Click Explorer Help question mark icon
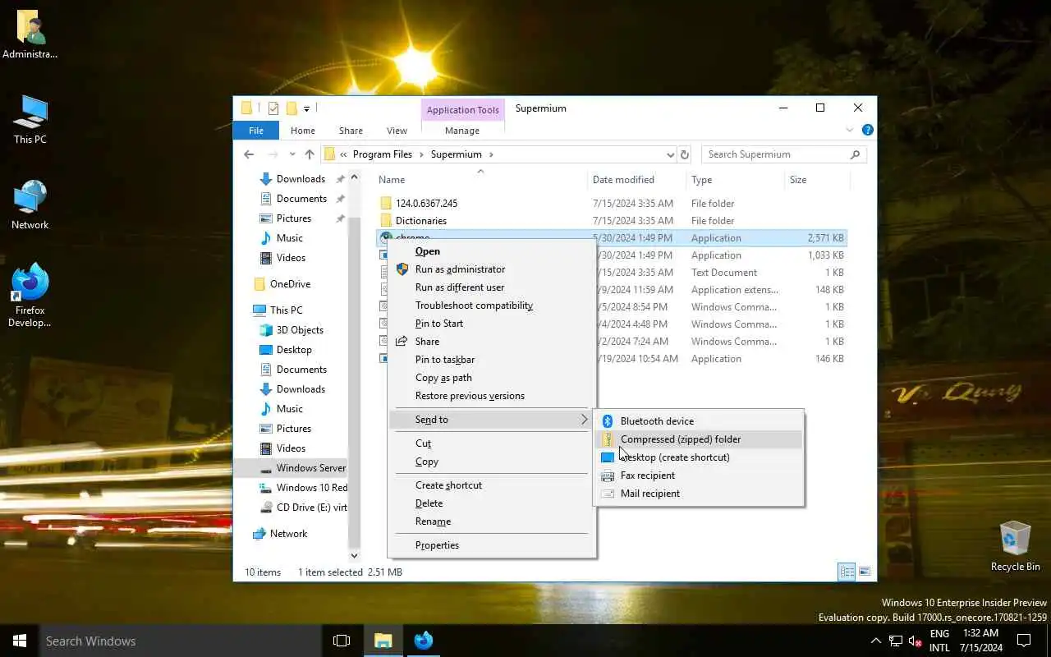 coord(868,130)
